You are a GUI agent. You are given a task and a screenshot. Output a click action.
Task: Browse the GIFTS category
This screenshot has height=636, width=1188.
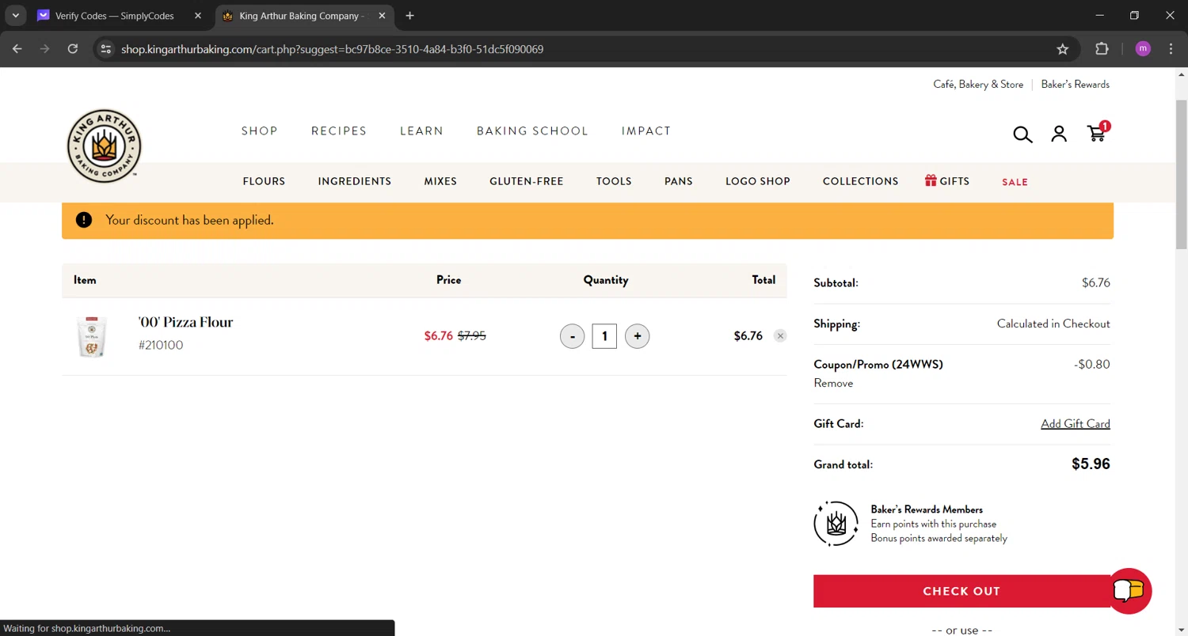pos(947,181)
